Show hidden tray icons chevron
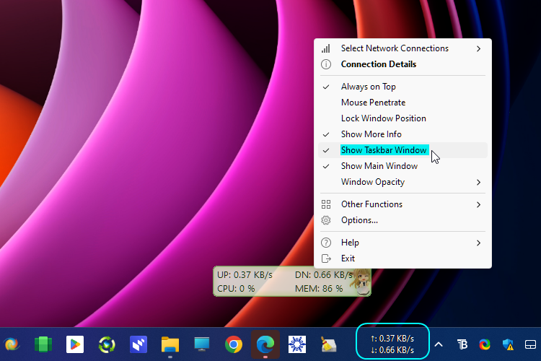 [439, 344]
